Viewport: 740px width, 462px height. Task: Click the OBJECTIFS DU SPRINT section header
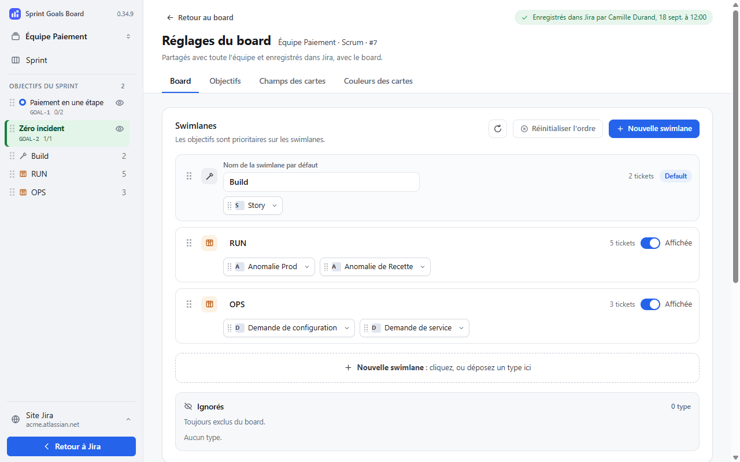pyautogui.click(x=44, y=86)
